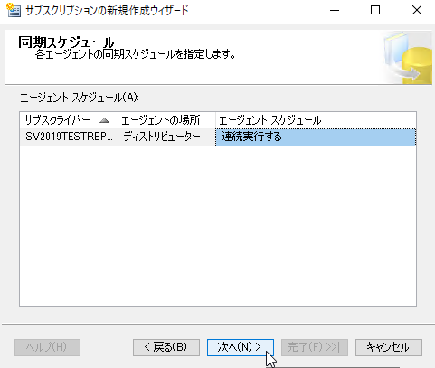
Task: Click the disabled 完了(F) button
Action: tap(315, 347)
